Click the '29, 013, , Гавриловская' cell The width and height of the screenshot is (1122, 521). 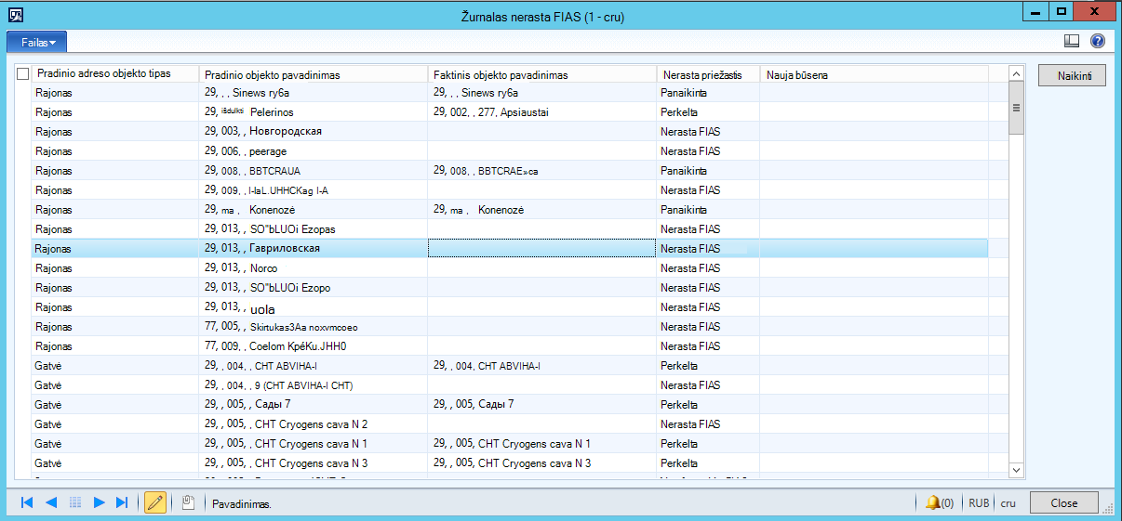(x=314, y=248)
